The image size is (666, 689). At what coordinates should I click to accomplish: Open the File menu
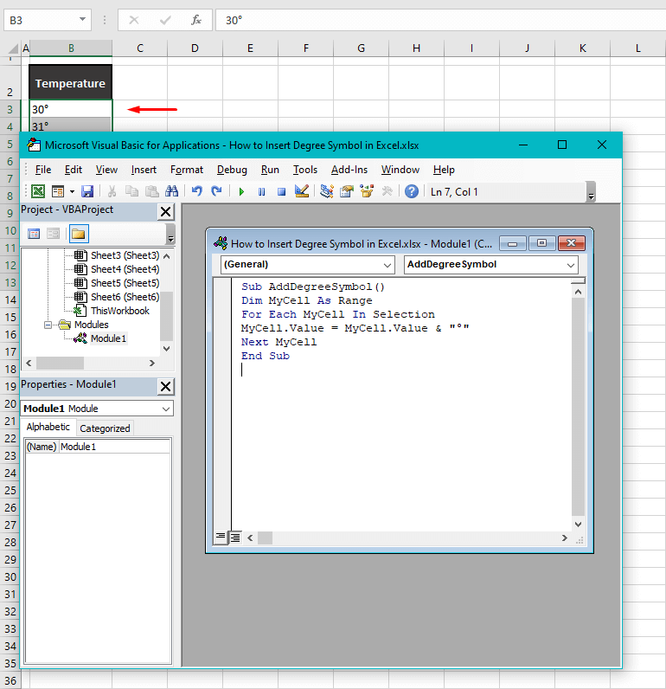point(43,170)
